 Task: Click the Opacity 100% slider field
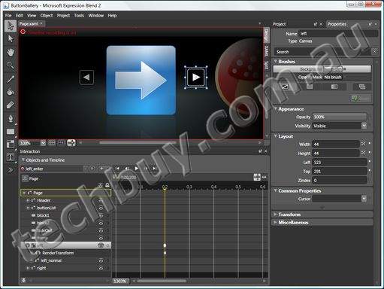tap(340, 117)
